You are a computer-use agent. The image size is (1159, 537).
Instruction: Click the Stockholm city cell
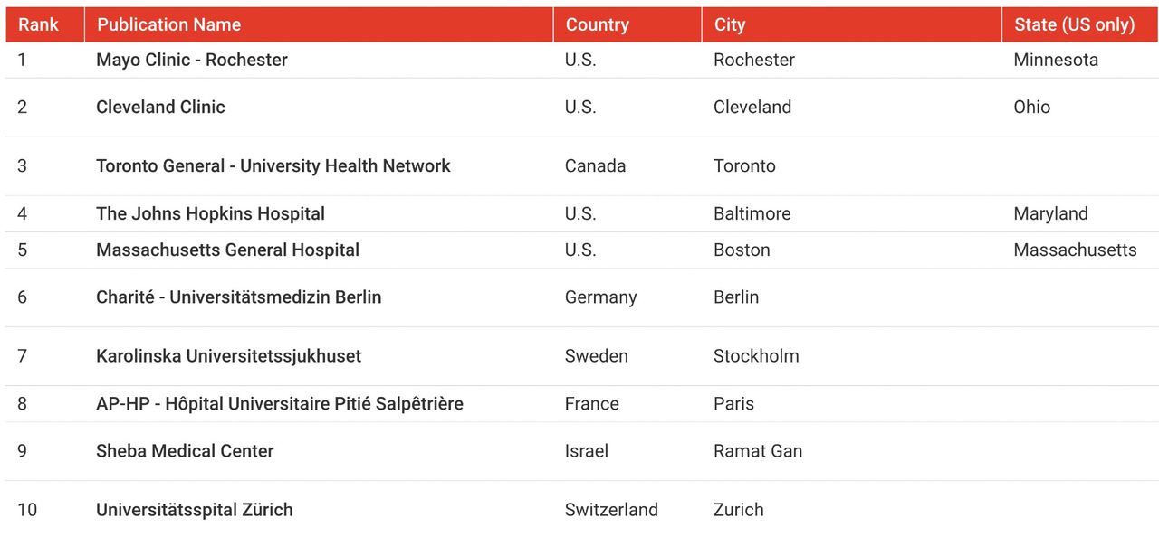tap(756, 355)
